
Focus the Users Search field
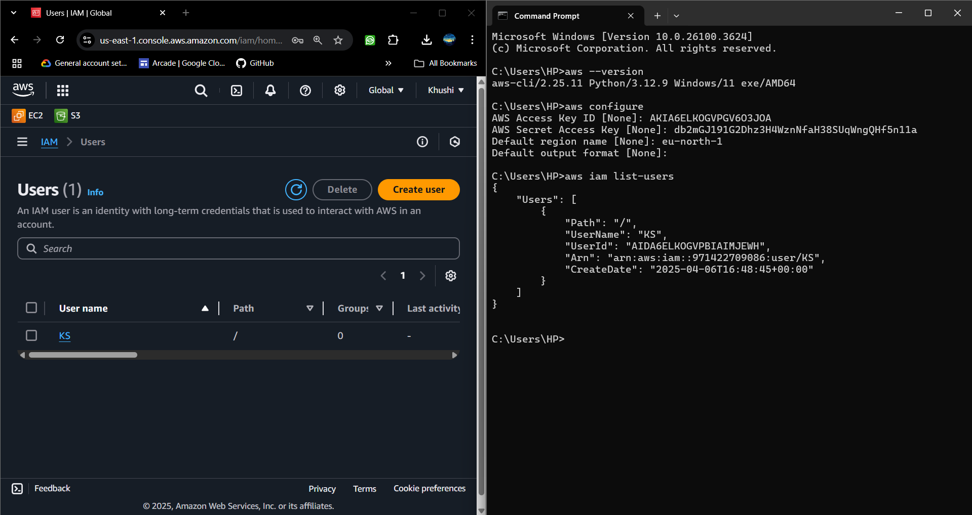(239, 248)
